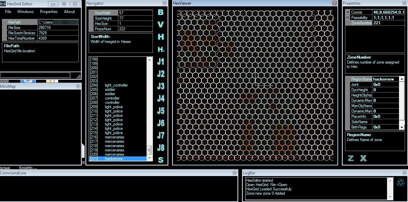This screenshot has height=202, width=408.
Task: Click the FilePath value field
Action: [x=58, y=22]
